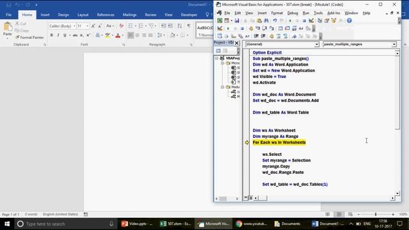Toggle Strikethrough in Word ribbon
The height and width of the screenshot is (230, 409).
(75, 35)
